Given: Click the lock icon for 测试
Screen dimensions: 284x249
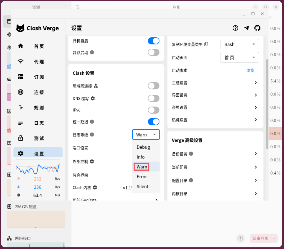Looking at the screenshot, I should pos(21,138).
